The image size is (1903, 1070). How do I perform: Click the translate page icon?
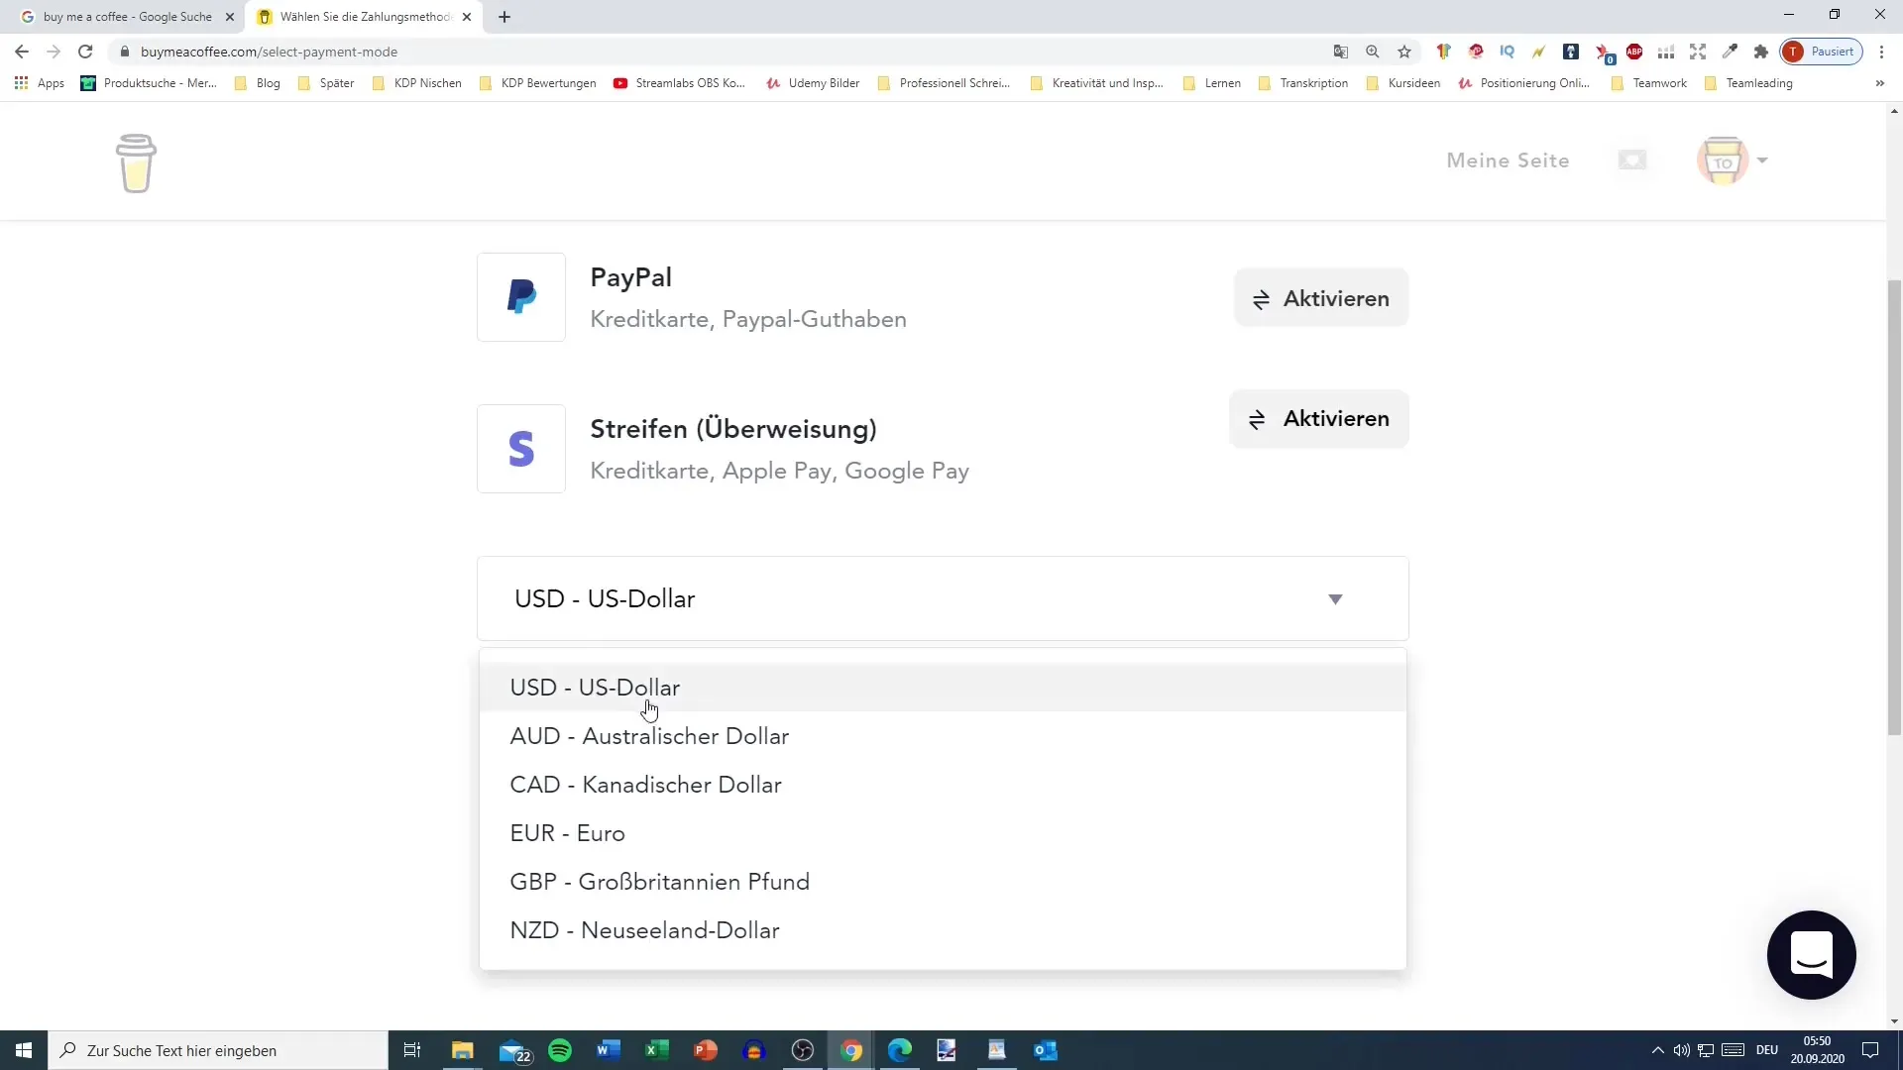[1341, 52]
